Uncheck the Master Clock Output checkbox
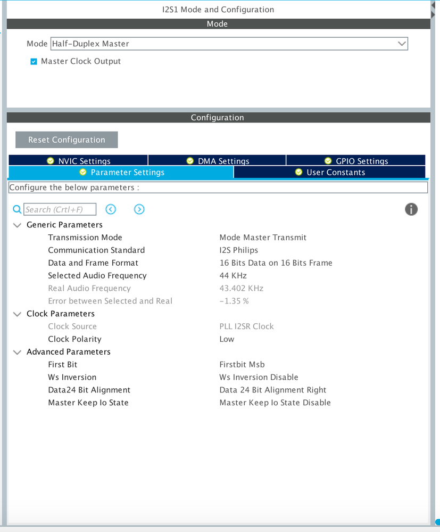 34,61
